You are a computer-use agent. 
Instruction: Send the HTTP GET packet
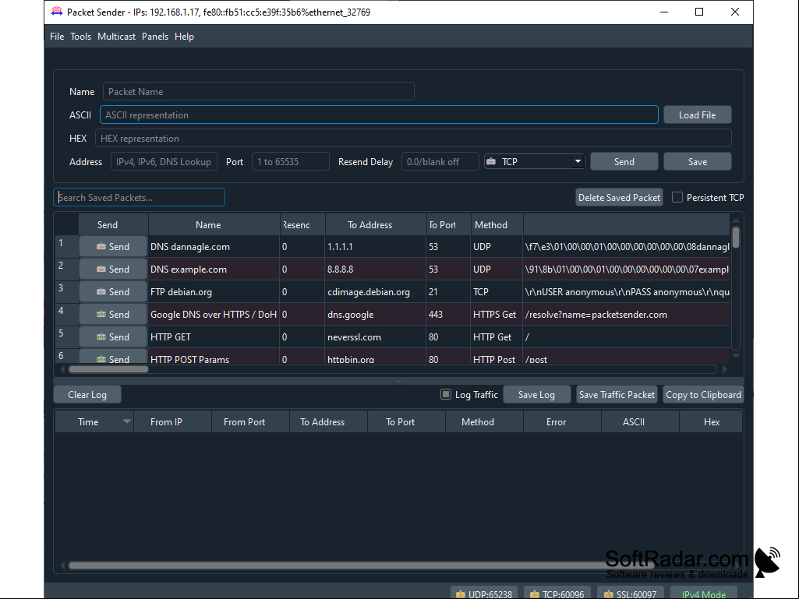113,336
